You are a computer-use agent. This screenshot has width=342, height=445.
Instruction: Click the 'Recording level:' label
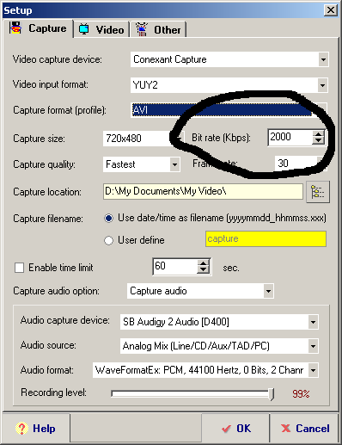[x=53, y=392]
